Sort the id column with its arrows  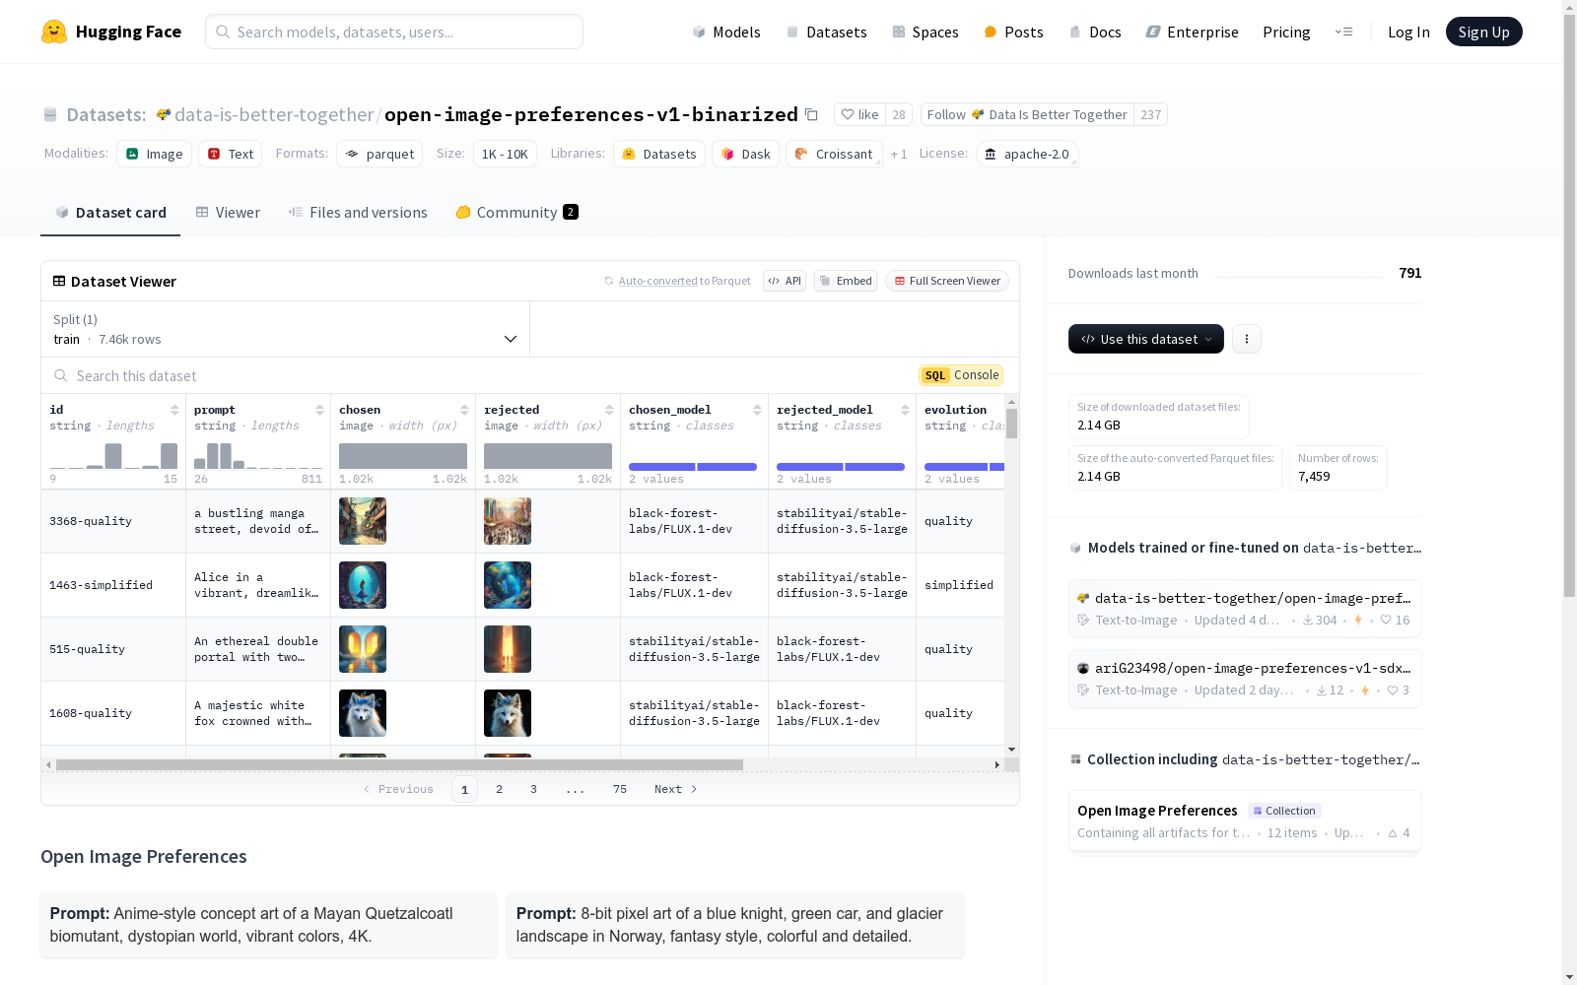[174, 410]
